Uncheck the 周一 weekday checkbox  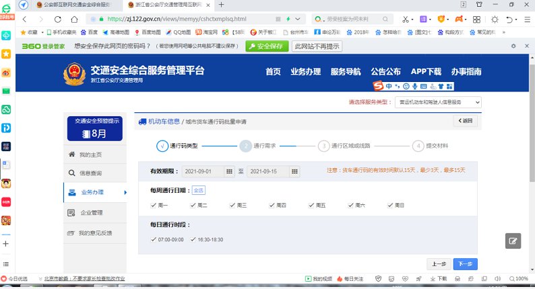[x=154, y=205]
